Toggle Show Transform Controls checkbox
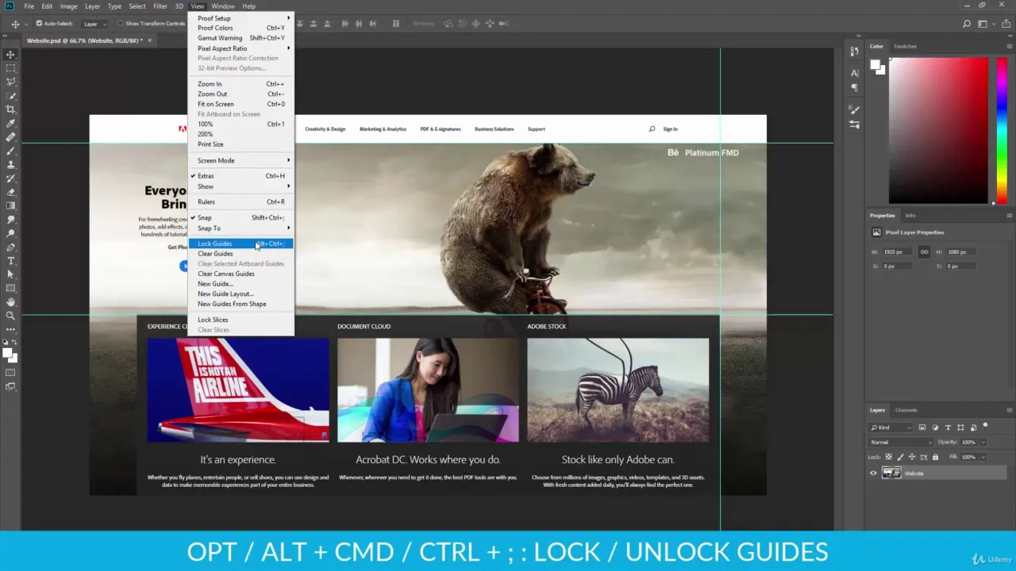The width and height of the screenshot is (1016, 571). [x=121, y=24]
